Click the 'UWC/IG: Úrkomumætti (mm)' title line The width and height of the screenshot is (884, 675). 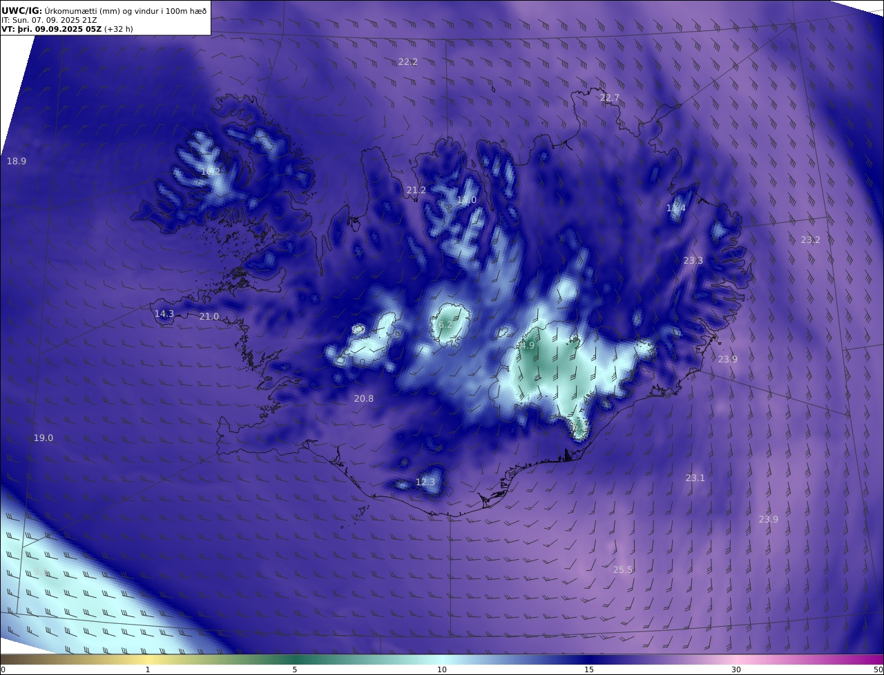[104, 10]
